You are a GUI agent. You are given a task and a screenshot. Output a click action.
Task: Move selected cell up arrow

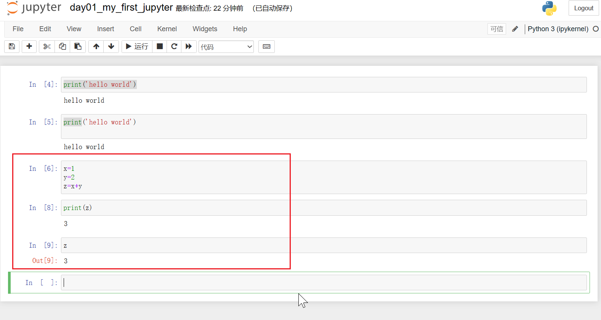(x=96, y=46)
